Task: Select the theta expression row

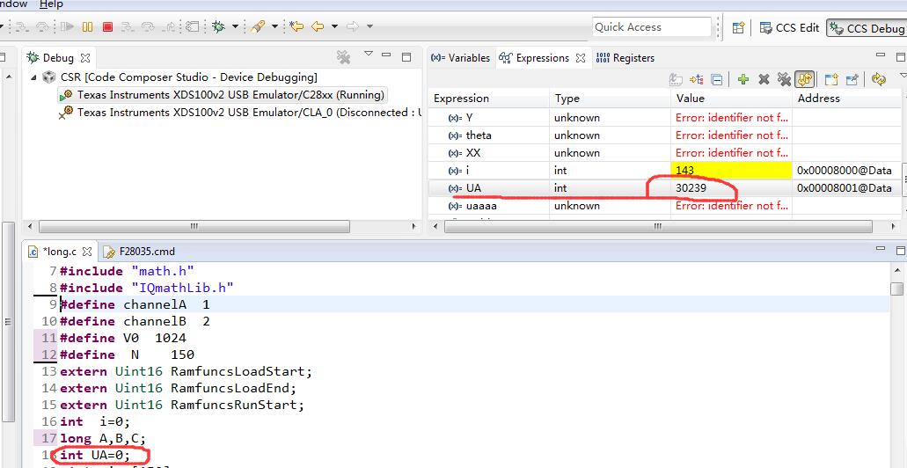Action: pyautogui.click(x=664, y=135)
